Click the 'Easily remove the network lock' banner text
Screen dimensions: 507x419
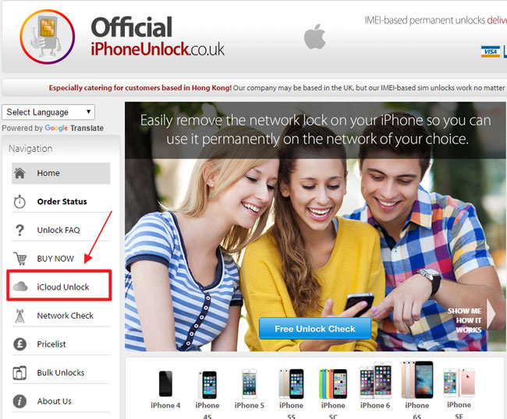pos(316,129)
